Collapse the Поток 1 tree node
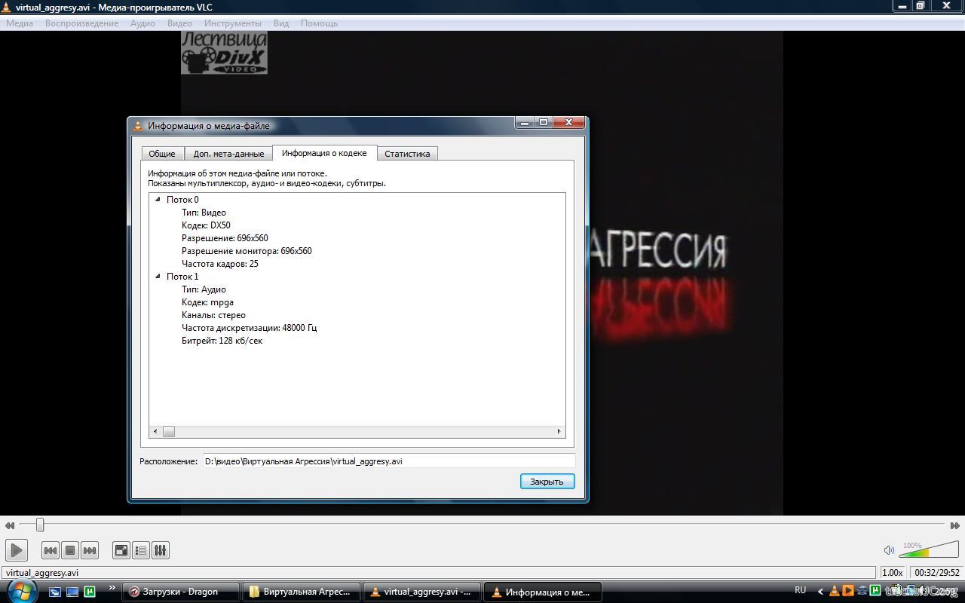This screenshot has height=603, width=965. [x=158, y=277]
